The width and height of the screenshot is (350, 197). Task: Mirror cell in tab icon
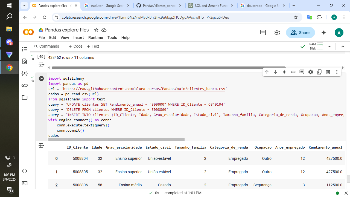pos(319,72)
